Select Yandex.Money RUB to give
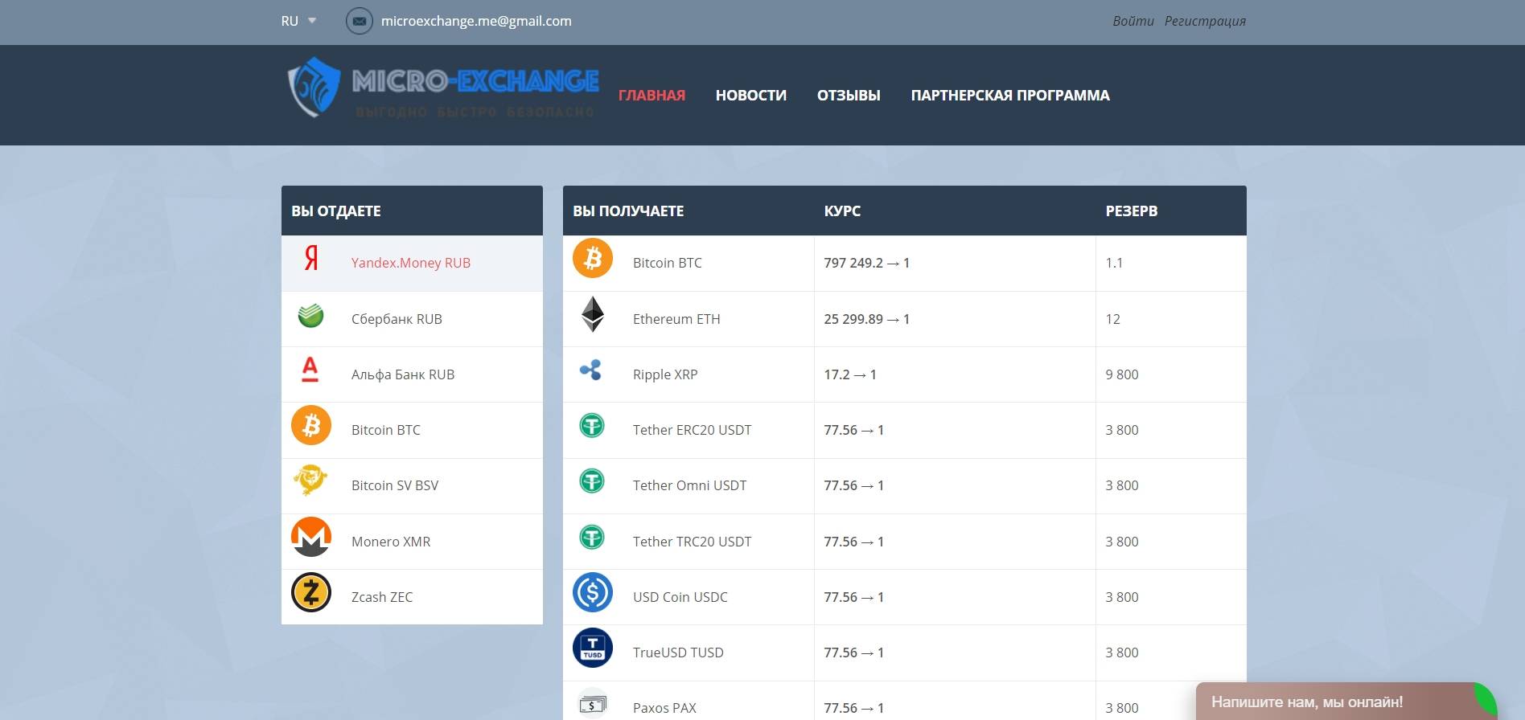Screen dimensions: 1525x720 point(412,263)
